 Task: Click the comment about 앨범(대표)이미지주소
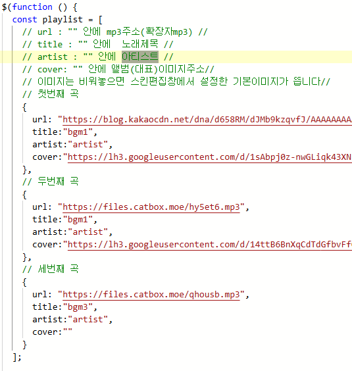tap(118, 69)
